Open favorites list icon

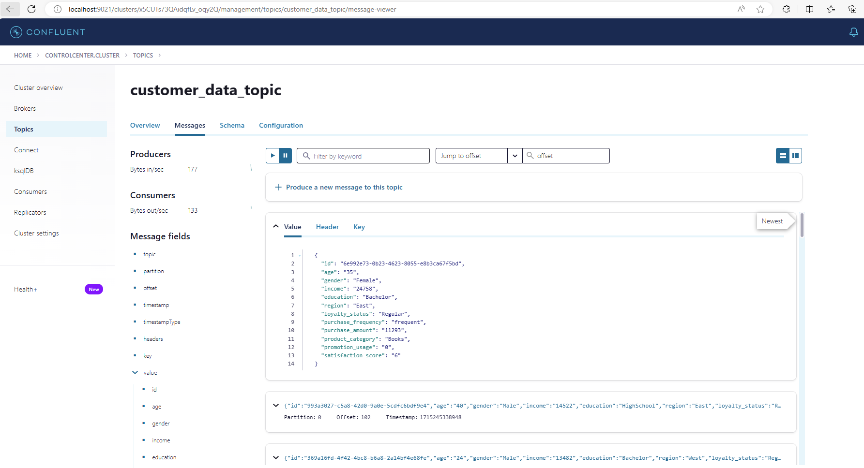(831, 9)
